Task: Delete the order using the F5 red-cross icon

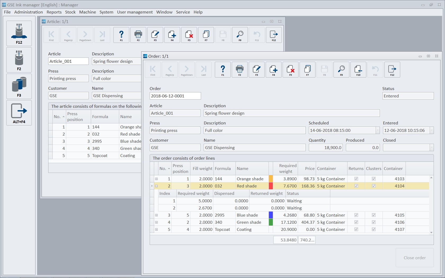Action: (x=290, y=70)
